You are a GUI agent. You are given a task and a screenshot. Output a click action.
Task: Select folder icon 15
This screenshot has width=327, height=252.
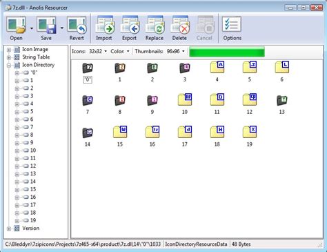(x=120, y=132)
